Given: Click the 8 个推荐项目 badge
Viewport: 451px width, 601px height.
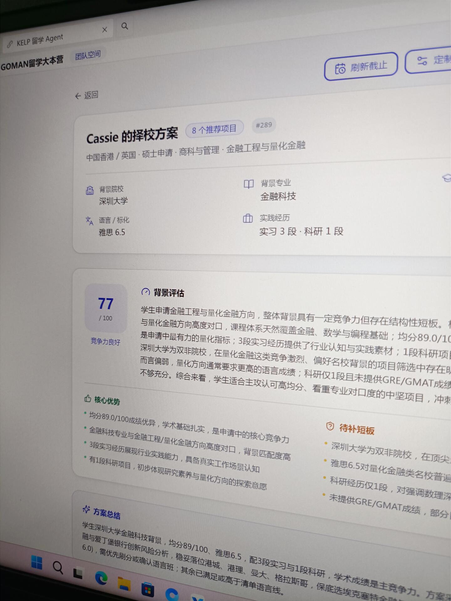Looking at the screenshot, I should 214,129.
